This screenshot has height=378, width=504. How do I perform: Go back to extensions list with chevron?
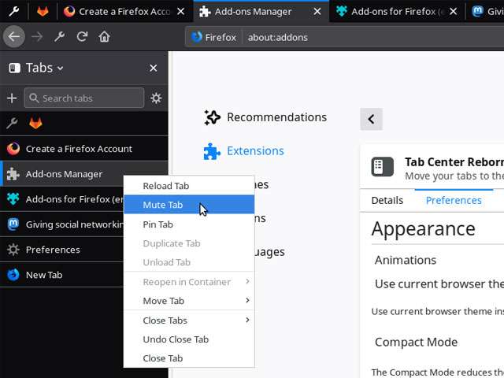coord(371,119)
